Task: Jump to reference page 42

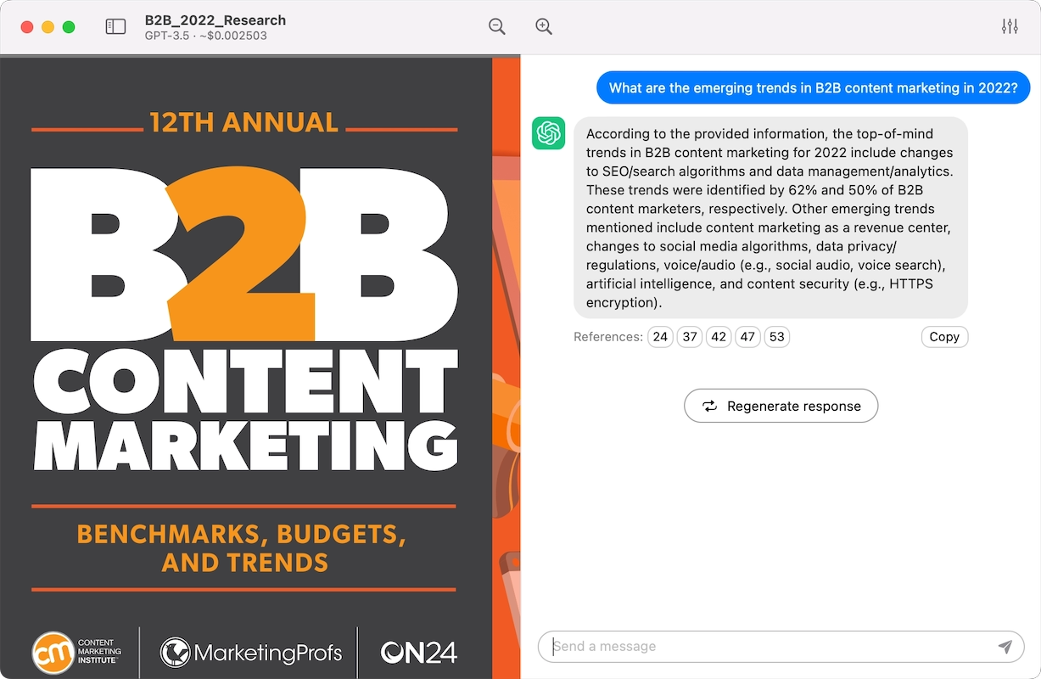Action: (719, 337)
